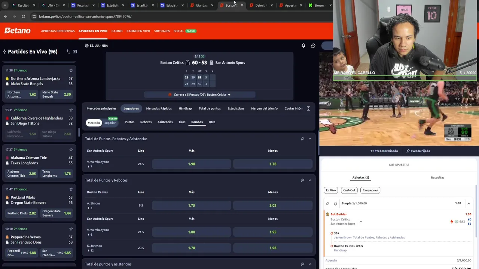The height and width of the screenshot is (269, 479).
Task: Bet K. Johnson under 20.5 at 1.98
Action: [x=273, y=248]
